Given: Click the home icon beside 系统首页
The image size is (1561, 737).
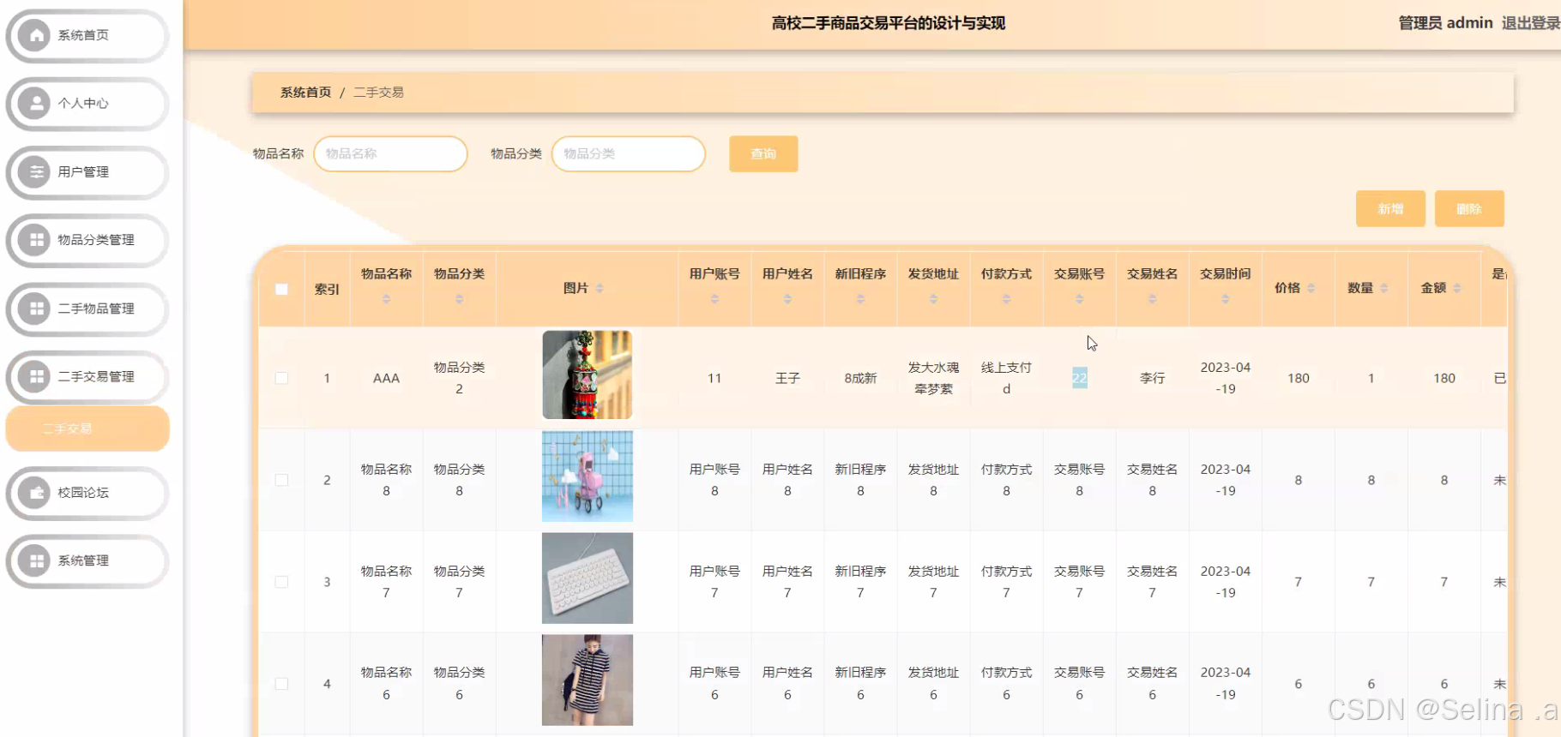Looking at the screenshot, I should click(x=35, y=35).
